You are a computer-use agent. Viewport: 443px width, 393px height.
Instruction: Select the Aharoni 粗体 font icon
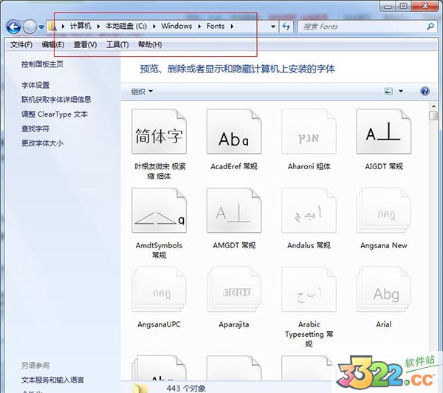click(x=309, y=131)
